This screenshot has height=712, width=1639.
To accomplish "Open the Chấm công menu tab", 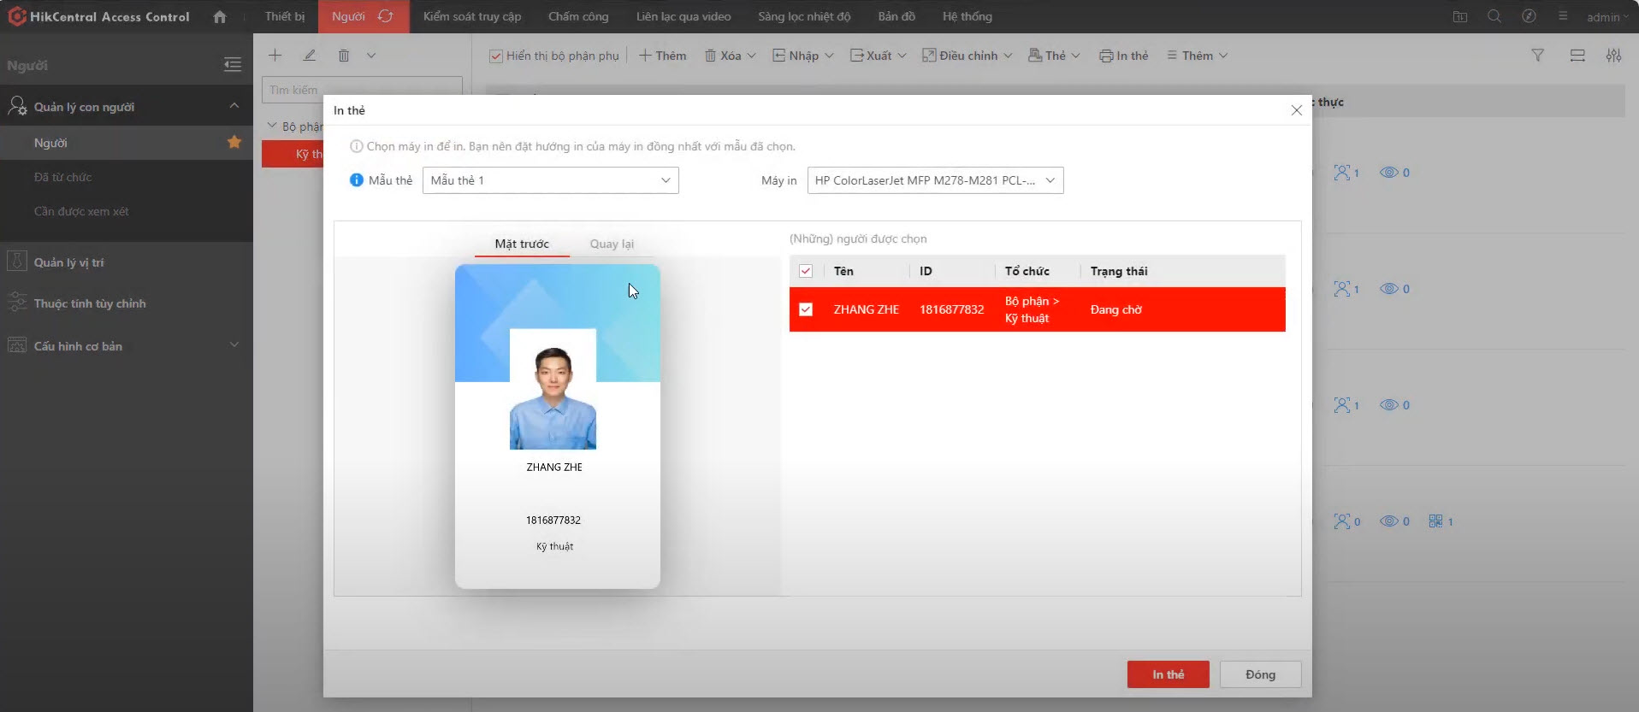I will (578, 16).
